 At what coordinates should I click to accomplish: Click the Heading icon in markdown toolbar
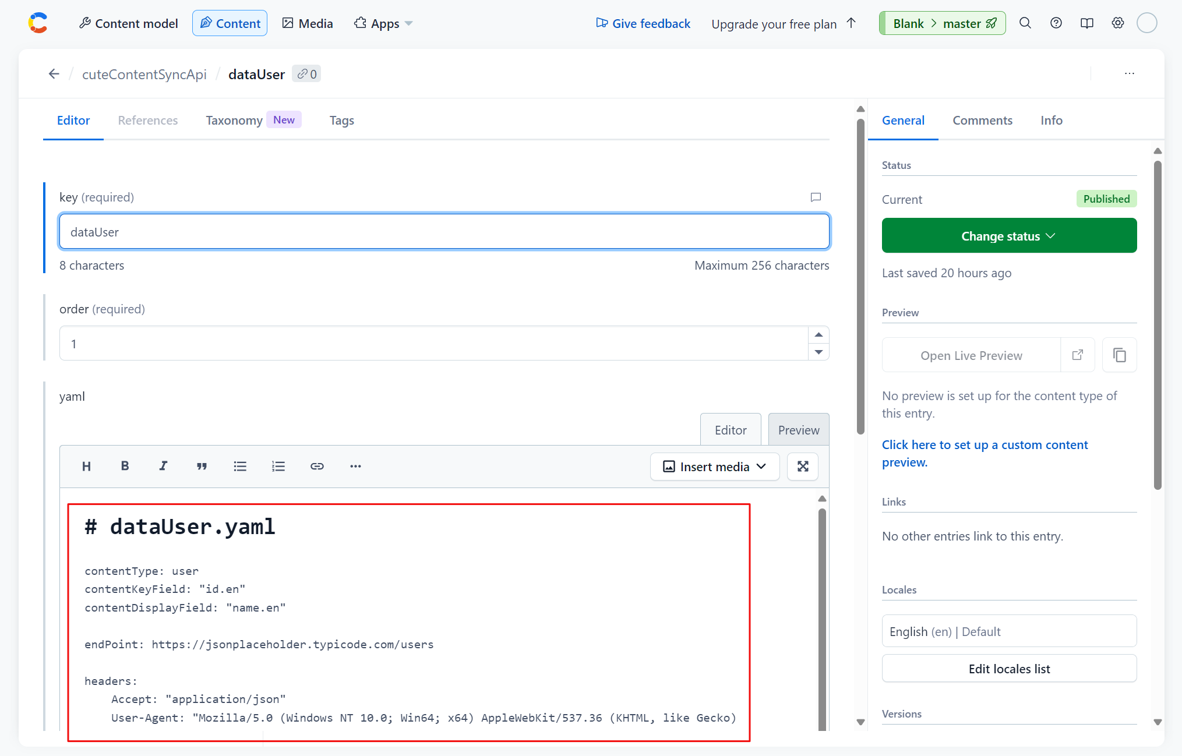click(x=86, y=466)
